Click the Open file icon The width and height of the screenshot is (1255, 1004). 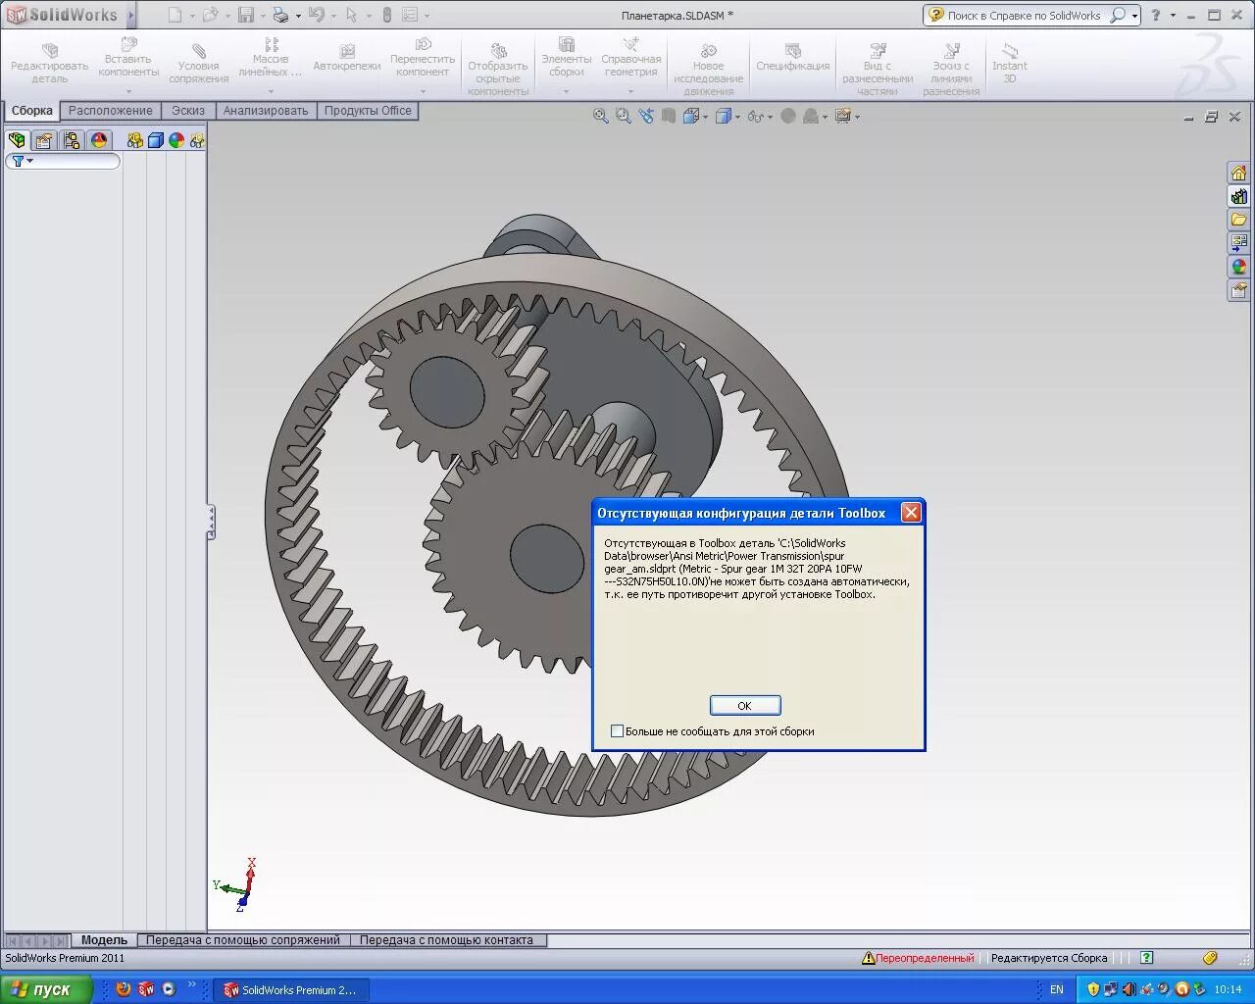209,15
